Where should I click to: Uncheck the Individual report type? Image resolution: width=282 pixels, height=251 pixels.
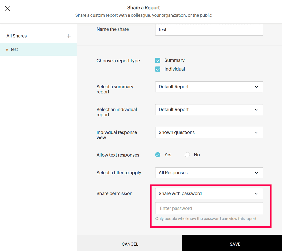tap(158, 69)
